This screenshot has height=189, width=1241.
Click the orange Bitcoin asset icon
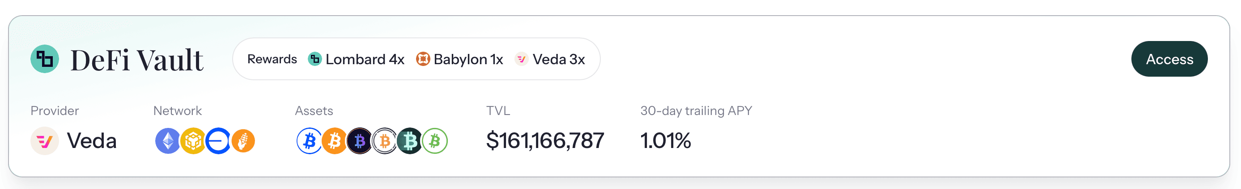334,141
